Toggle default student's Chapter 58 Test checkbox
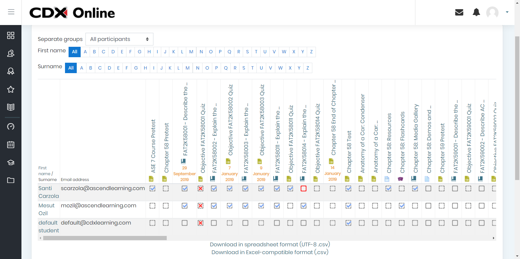The width and height of the screenshot is (520, 259). 348,223
